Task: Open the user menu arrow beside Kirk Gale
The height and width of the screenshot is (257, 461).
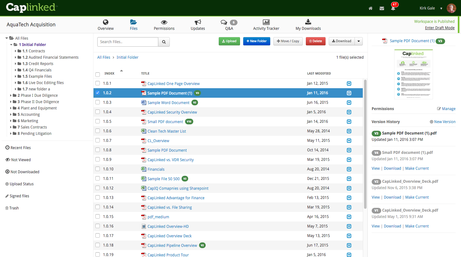Action: coord(441,8)
